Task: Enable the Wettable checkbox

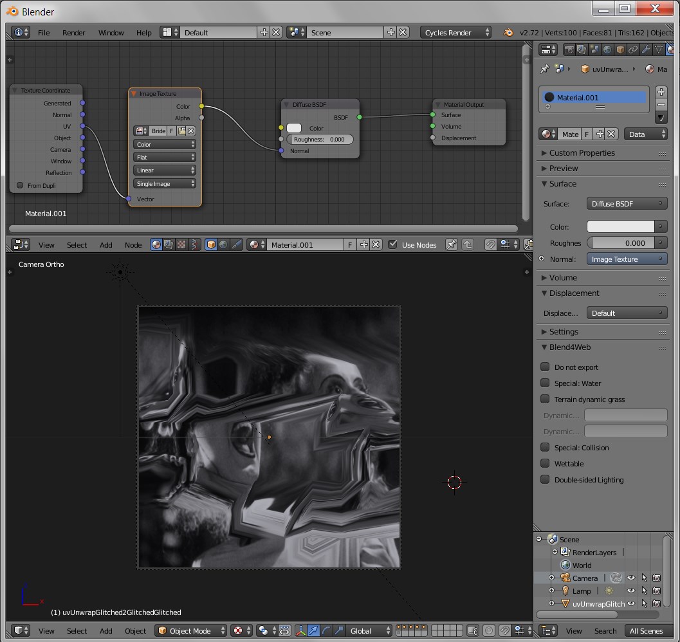Action: (x=545, y=463)
